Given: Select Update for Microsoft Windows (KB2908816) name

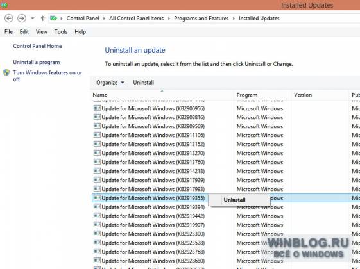Looking at the screenshot, I should [153, 117].
